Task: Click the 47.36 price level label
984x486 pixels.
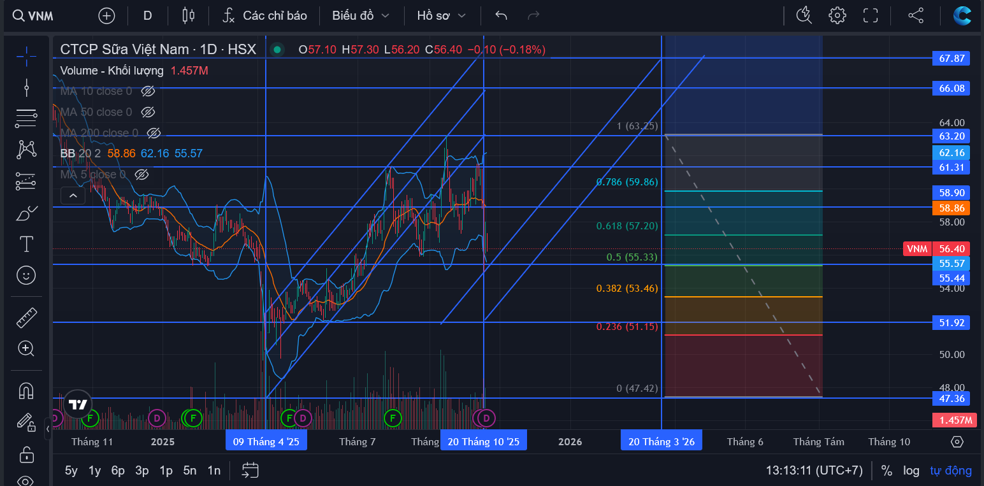Action: coord(951,399)
